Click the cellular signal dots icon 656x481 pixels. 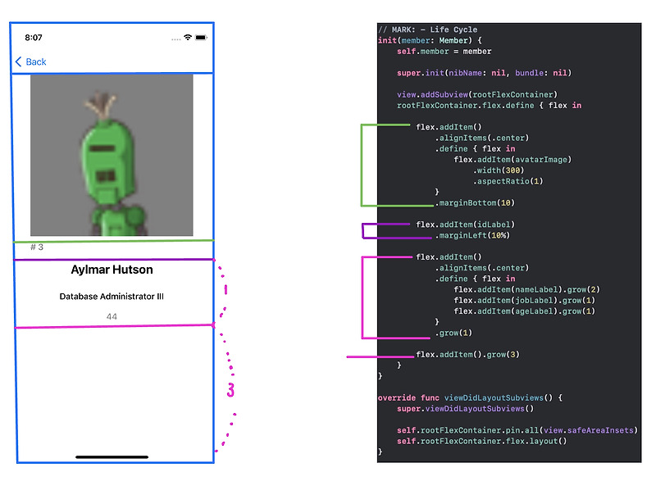tap(177, 38)
